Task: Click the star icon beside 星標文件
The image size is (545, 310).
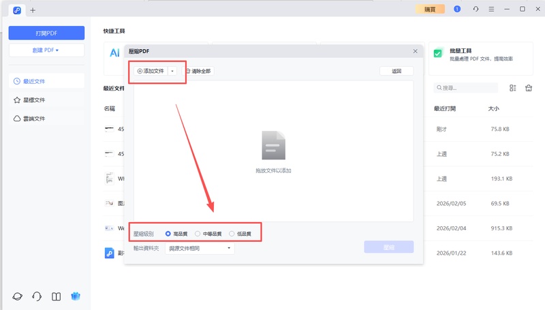Action: [x=16, y=100]
